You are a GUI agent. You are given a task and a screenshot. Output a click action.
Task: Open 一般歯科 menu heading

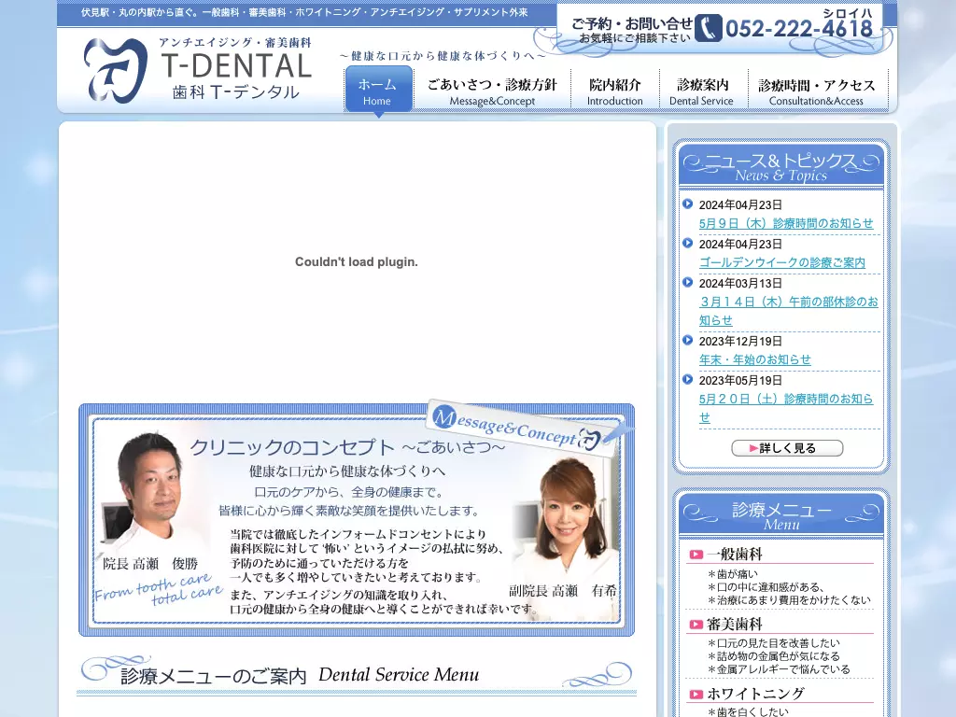click(734, 555)
